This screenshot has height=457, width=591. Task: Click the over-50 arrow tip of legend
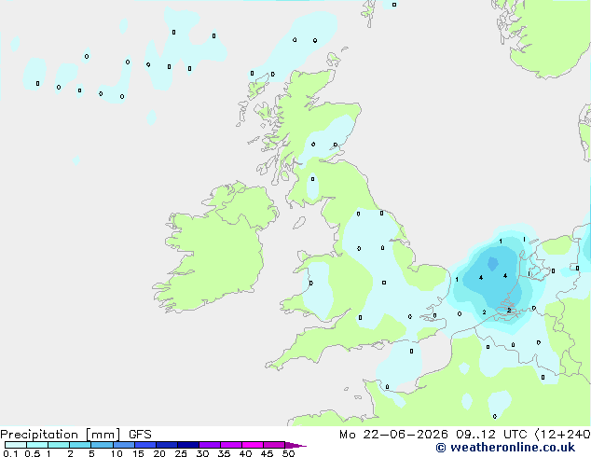point(295,445)
